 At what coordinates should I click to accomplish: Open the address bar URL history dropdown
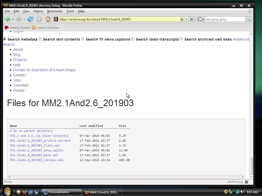pos(186,19)
